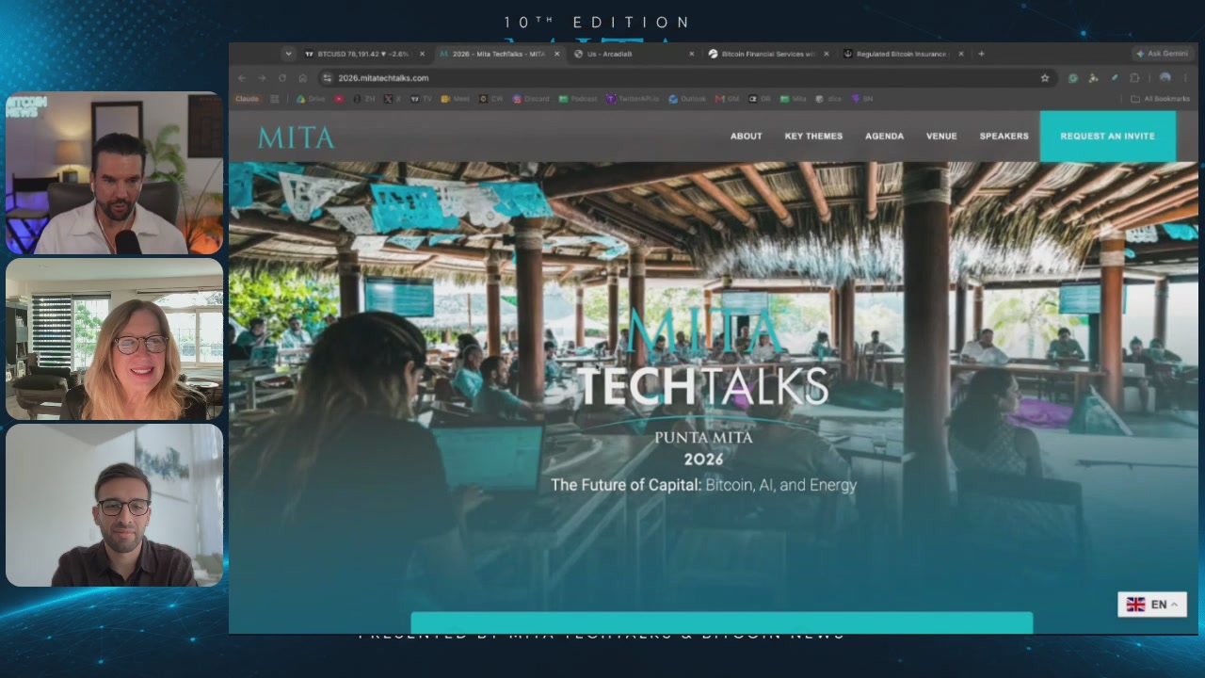
Task: Click the browser back arrow
Action: pos(242,78)
